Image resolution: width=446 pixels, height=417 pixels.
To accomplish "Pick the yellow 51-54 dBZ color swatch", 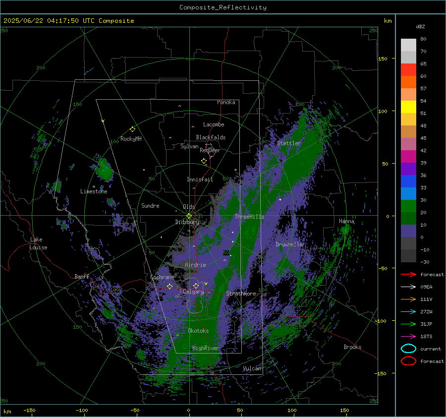I will click(408, 107).
